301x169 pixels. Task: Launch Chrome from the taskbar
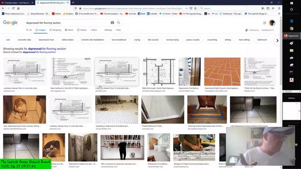[x=292, y=29]
